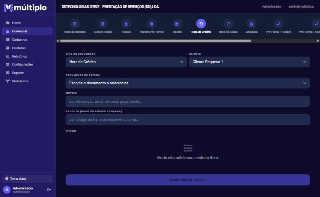
Task: Open the Cliente Empresa 1 dropdown
Action: [249, 62]
